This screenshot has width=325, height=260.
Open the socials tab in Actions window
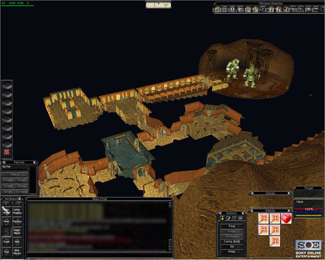coord(240,218)
